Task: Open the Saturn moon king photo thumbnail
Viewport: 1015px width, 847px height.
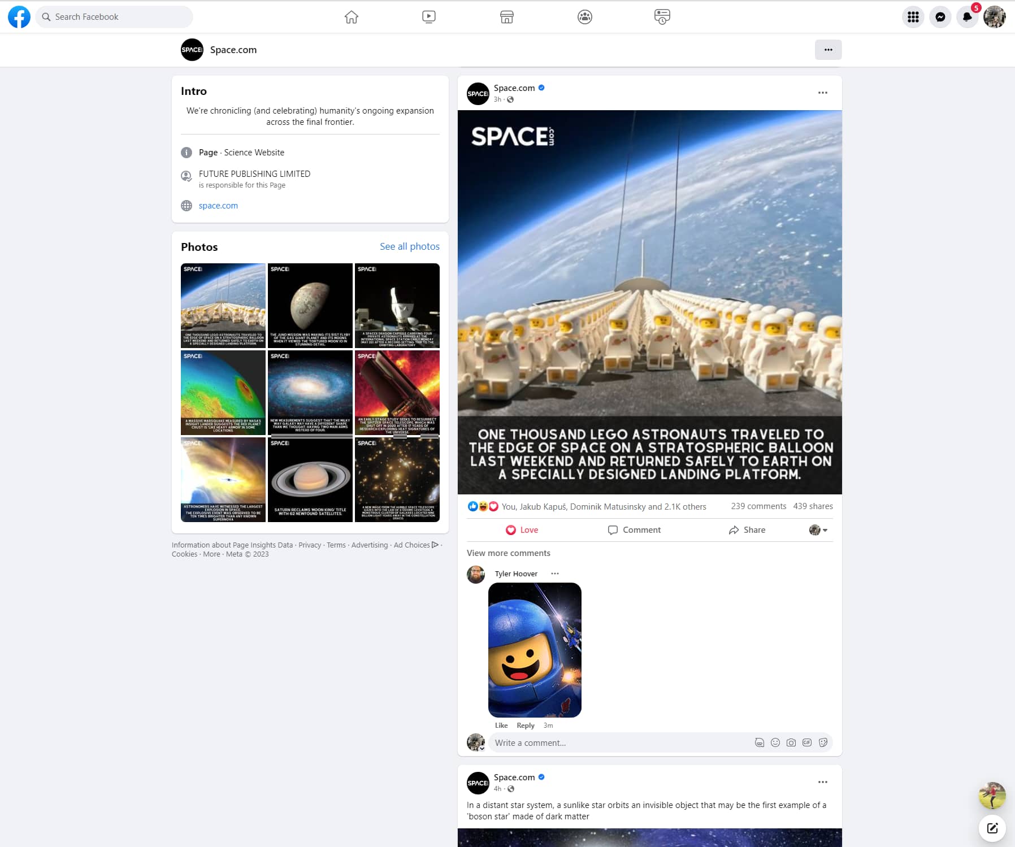Action: click(x=310, y=480)
